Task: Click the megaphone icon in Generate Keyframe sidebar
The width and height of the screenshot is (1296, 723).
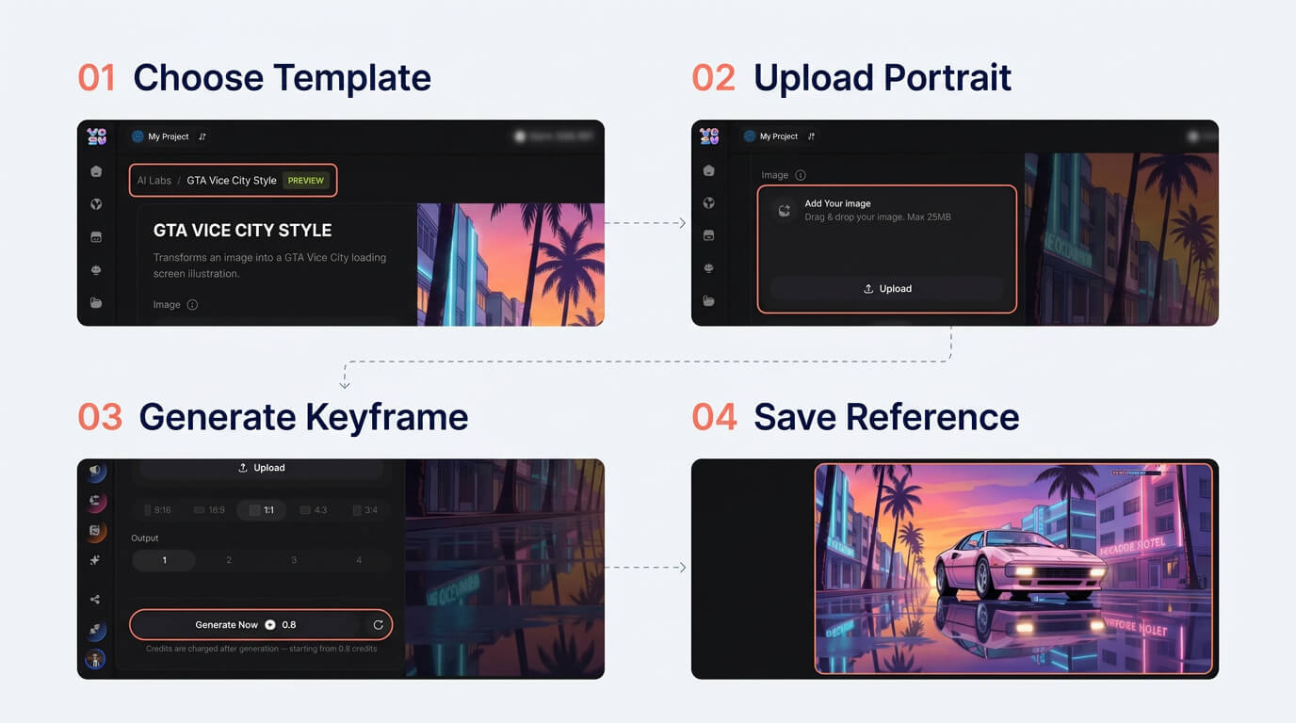Action: coord(95,470)
